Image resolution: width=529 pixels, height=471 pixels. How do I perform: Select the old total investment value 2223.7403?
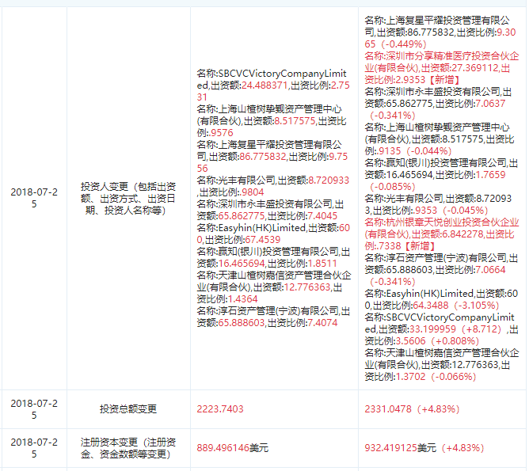[x=220, y=409]
